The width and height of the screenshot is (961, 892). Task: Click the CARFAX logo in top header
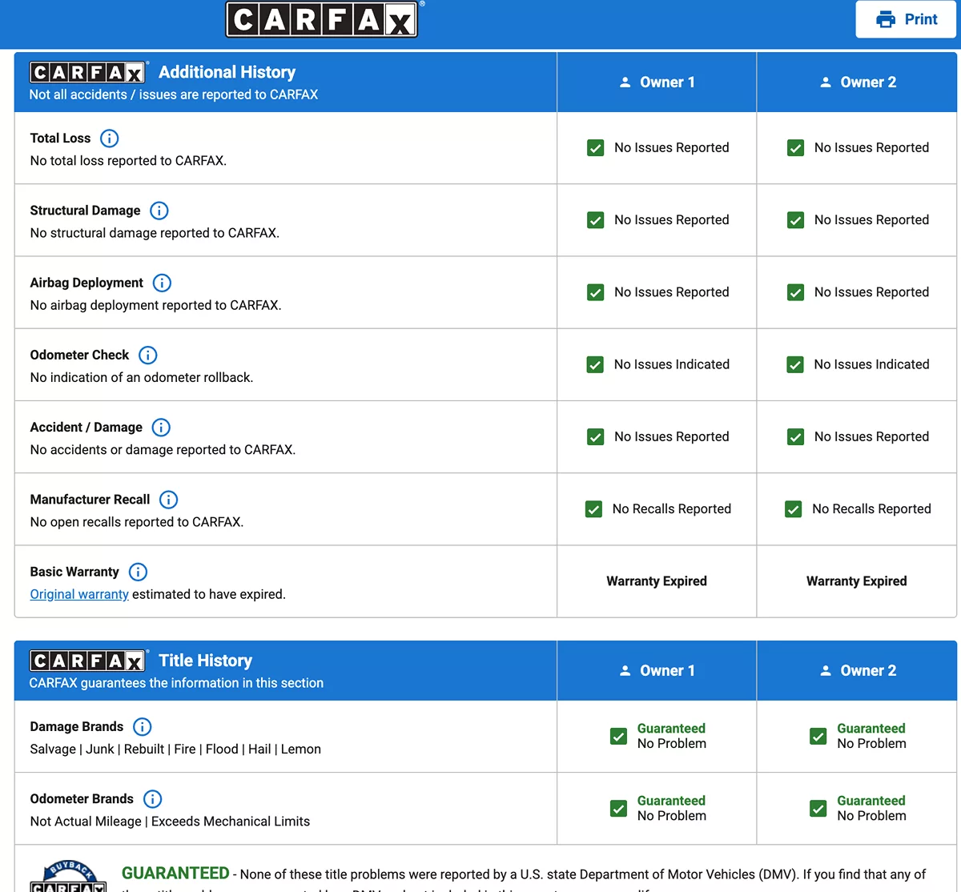322,19
